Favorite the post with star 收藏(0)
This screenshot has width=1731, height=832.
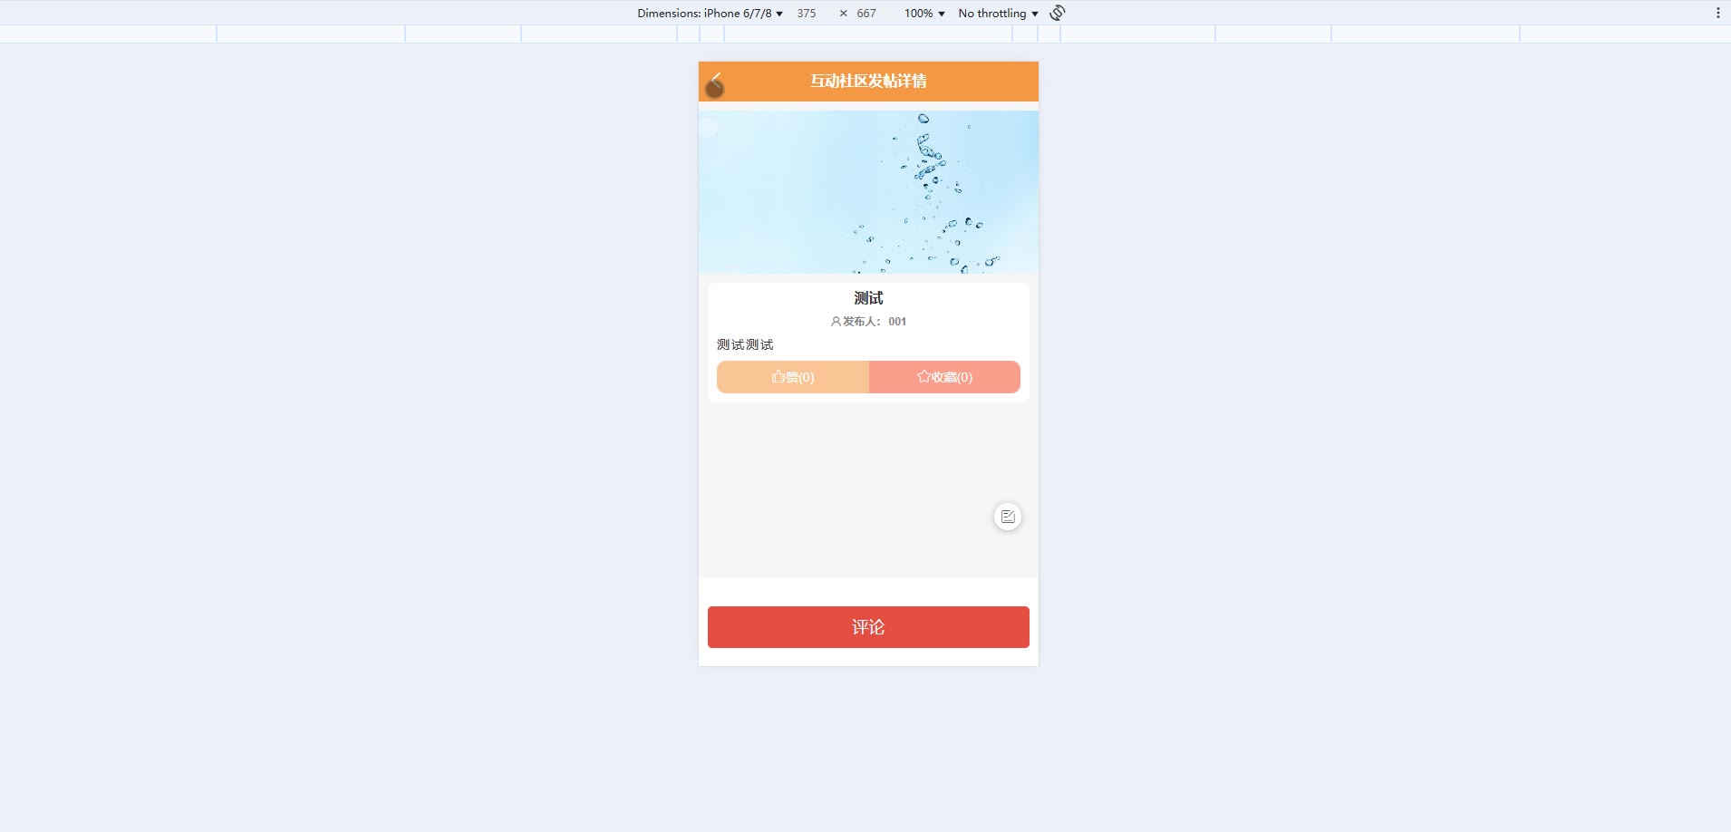tap(944, 377)
